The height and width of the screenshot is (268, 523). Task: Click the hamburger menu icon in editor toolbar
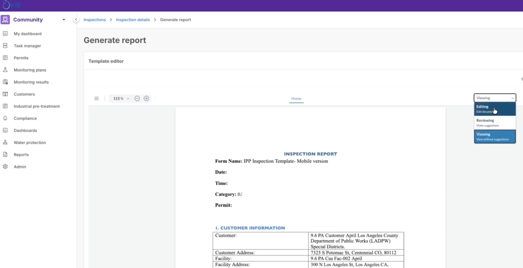pyautogui.click(x=96, y=99)
